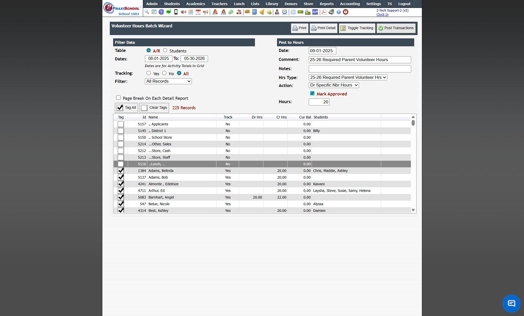
Task: Select the Students table radio button
Action: point(165,50)
